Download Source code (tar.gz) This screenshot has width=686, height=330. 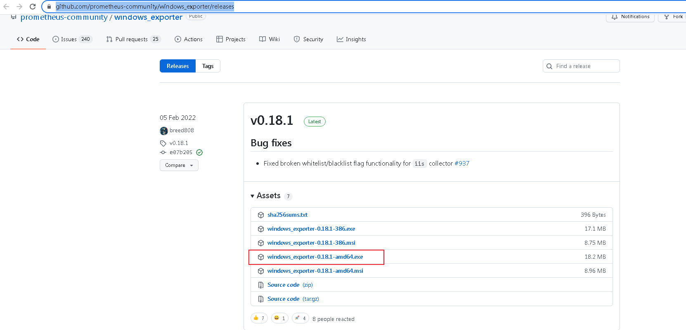[x=293, y=299]
